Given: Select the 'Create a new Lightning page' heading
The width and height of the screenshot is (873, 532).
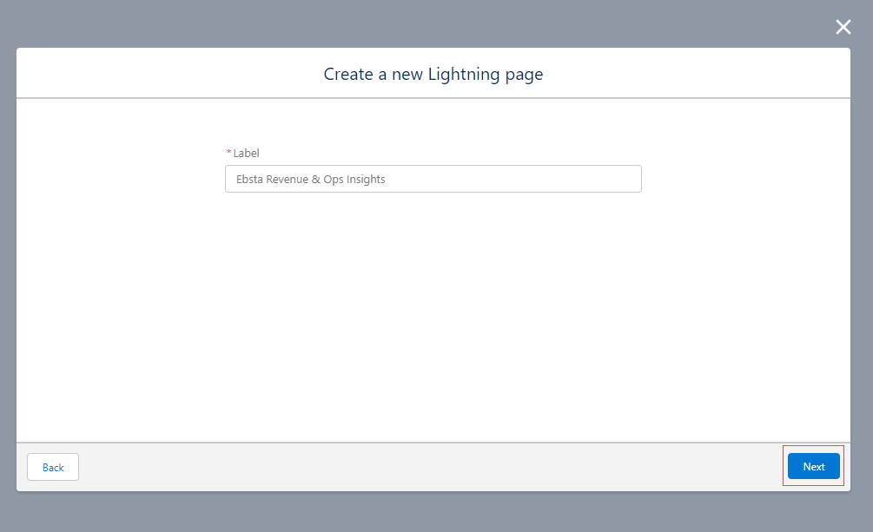Looking at the screenshot, I should coord(433,74).
